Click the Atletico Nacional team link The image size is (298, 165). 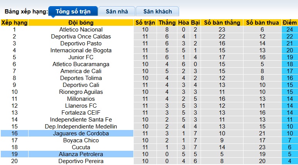[81, 30]
